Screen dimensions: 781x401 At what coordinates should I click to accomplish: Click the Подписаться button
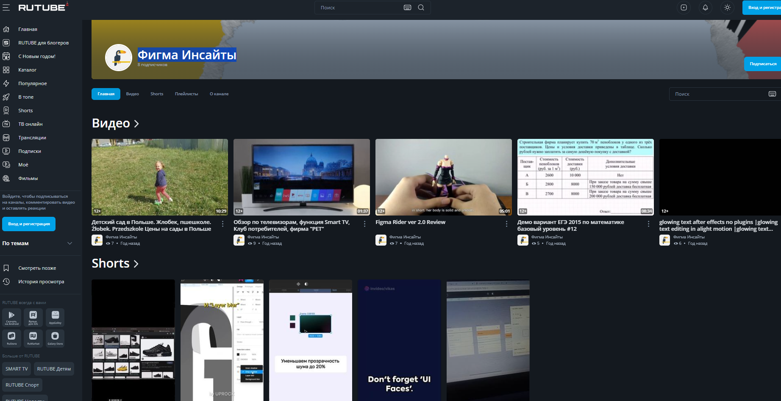coord(763,64)
